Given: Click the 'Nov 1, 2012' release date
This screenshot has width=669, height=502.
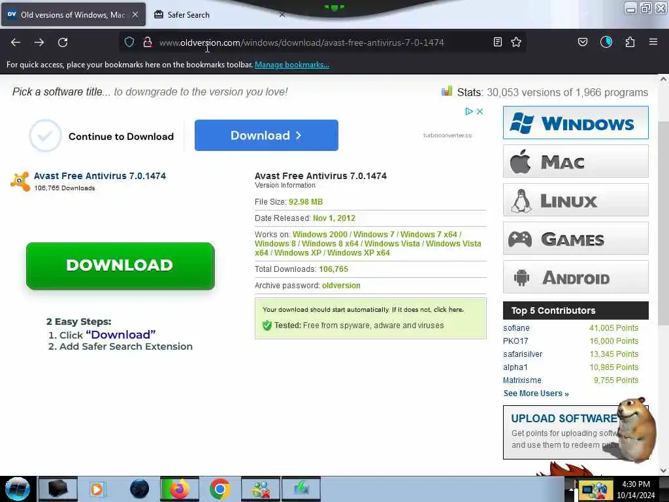Looking at the screenshot, I should click(334, 218).
